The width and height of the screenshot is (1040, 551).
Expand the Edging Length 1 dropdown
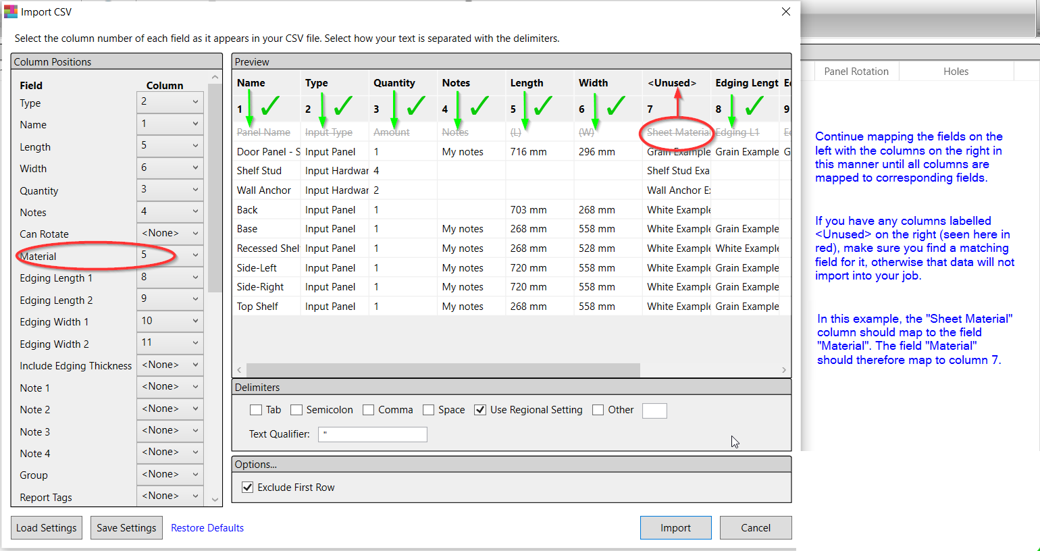[x=170, y=278]
